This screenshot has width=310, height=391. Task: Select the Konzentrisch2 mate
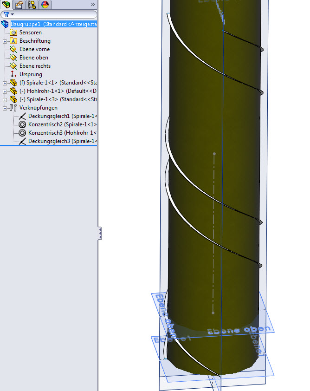click(x=62, y=124)
